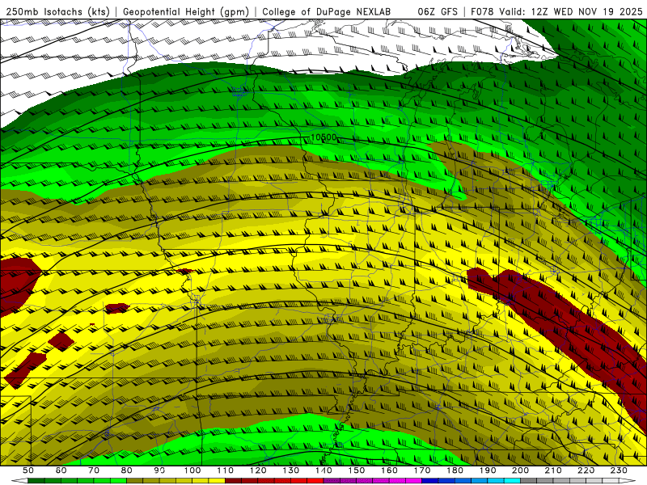Select the darkest green swatch below 50
The height and width of the screenshot is (485, 647).
[x=36, y=481]
